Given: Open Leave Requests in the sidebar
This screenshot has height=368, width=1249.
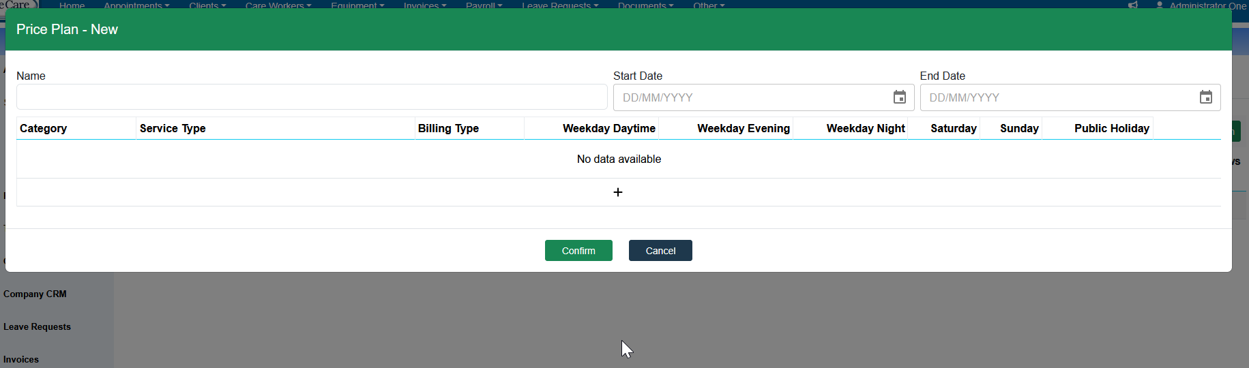Looking at the screenshot, I should pos(37,326).
